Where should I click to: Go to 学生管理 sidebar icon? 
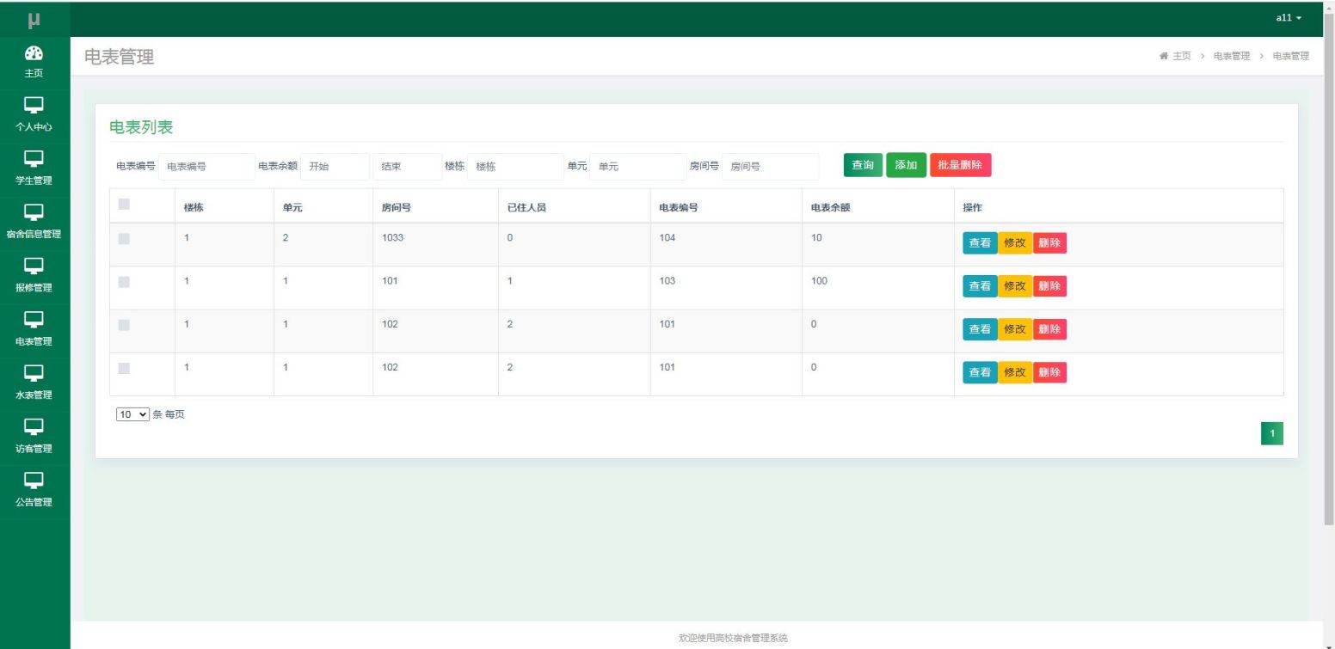coord(34,158)
